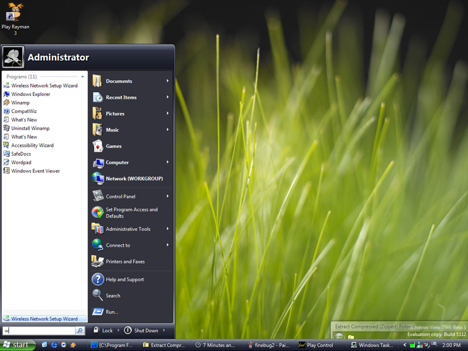Click back arrow in Extract Compressed Folders window
Viewport: 468px width, 351px height.
pyautogui.click(x=339, y=336)
